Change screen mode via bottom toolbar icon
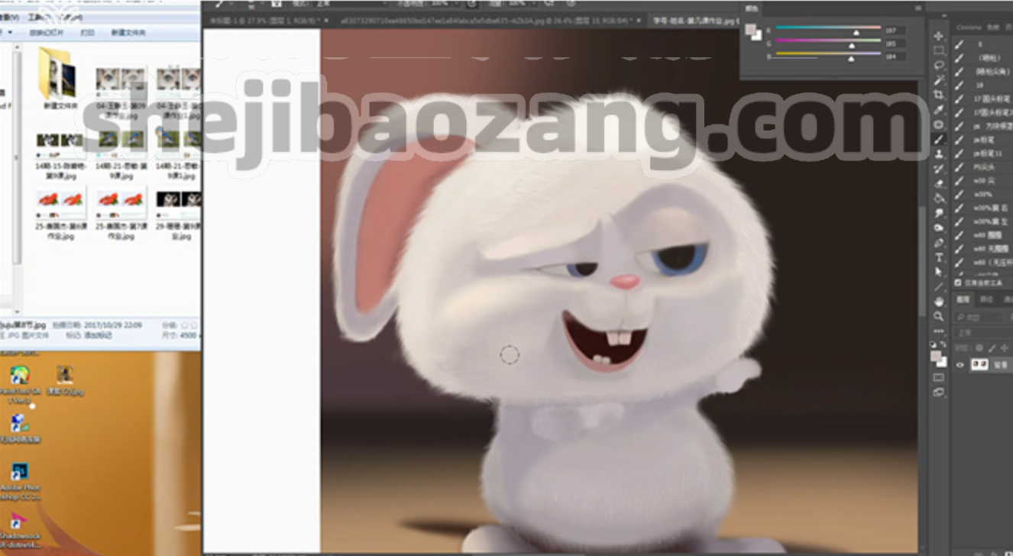The image size is (1013, 556). [939, 393]
